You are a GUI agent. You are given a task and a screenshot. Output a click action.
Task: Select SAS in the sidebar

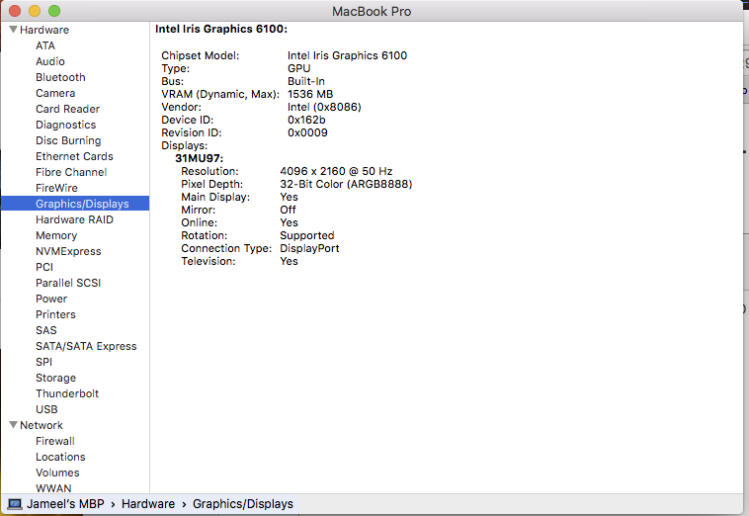[45, 330]
